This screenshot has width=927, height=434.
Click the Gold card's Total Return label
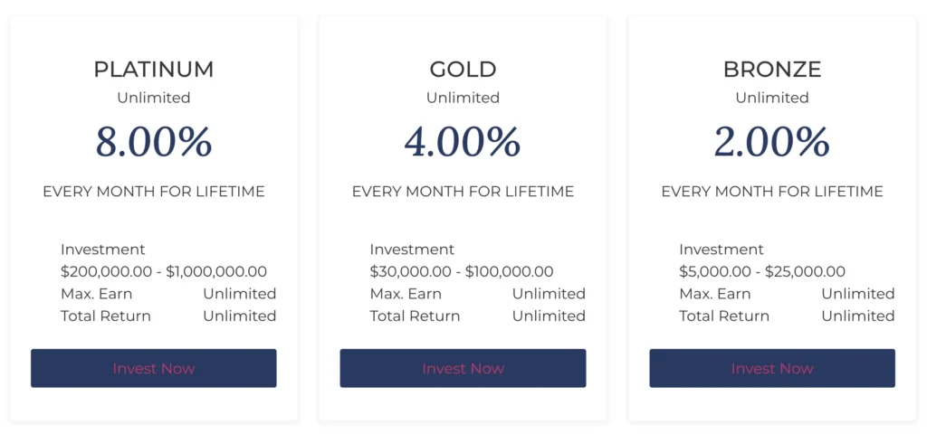pyautogui.click(x=415, y=316)
